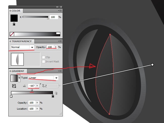This screenshot has width=164, height=123.
Task: Open the Transparency Opacity slider arrow
Action: click(56, 47)
